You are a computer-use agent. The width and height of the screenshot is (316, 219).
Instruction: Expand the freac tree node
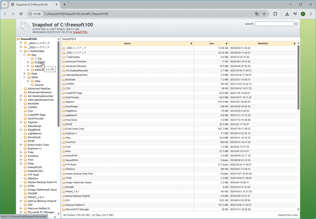21,163
